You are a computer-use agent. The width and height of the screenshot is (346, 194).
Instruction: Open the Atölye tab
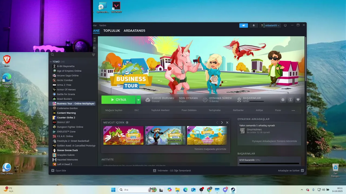259,110
